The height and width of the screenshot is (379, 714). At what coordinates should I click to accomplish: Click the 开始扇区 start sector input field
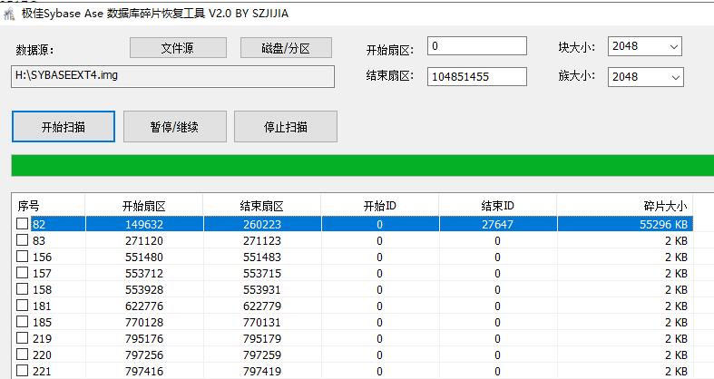click(x=476, y=46)
